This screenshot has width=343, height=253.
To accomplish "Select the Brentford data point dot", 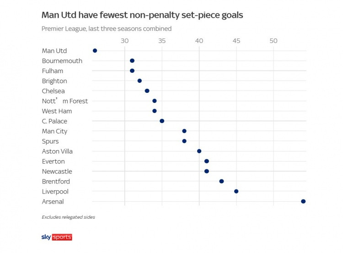I will [x=221, y=181].
